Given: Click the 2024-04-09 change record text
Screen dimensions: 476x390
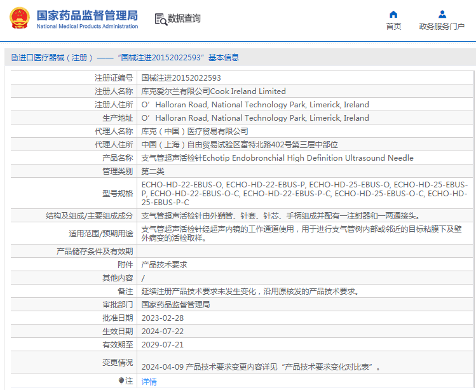Looking at the screenshot, I should 261,367.
